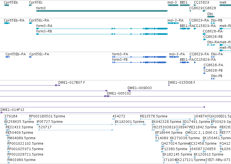Image resolution: width=231 pixels, height=164 pixels.
Task: Select the form3 gene bar
Action: point(102,11)
